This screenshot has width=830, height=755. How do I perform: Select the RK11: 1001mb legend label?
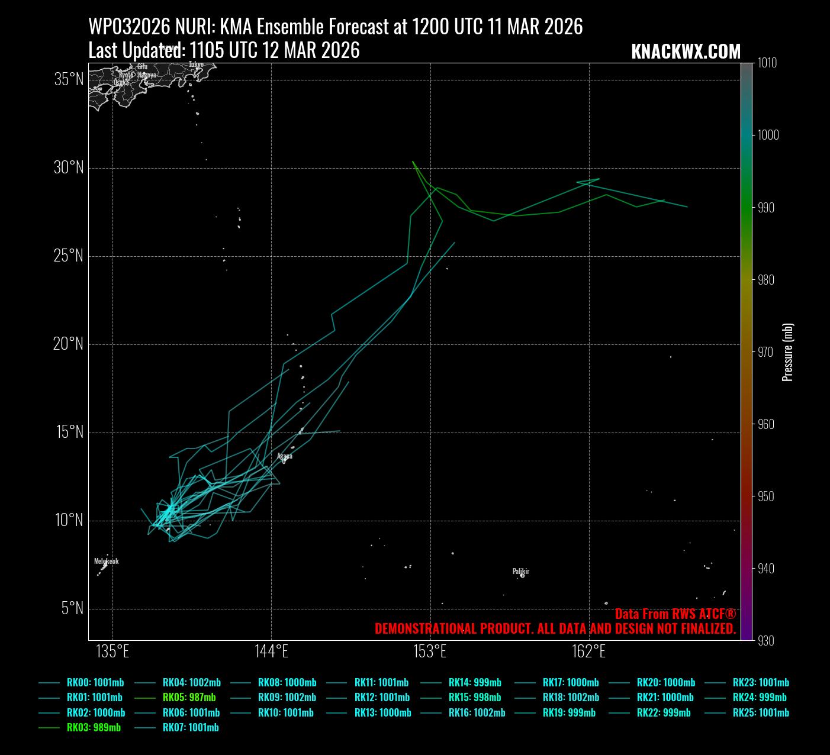[381, 682]
